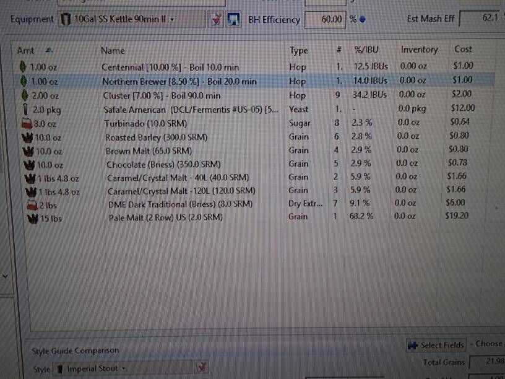This screenshot has width=505, height=379.
Task: Sort by the %/IBU column header
Action: (x=366, y=50)
